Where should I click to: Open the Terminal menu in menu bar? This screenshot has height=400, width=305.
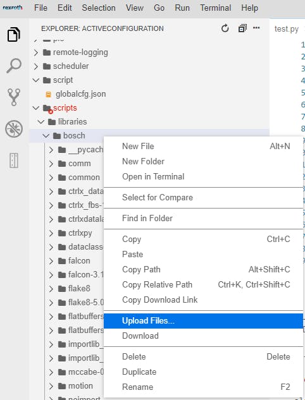click(216, 8)
